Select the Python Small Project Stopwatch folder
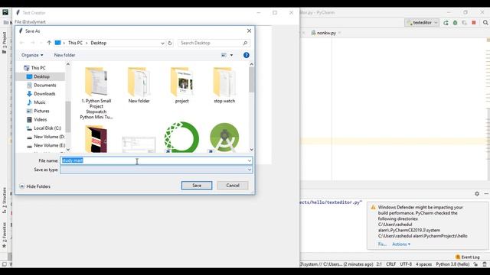The height and width of the screenshot is (275, 490). click(x=96, y=93)
